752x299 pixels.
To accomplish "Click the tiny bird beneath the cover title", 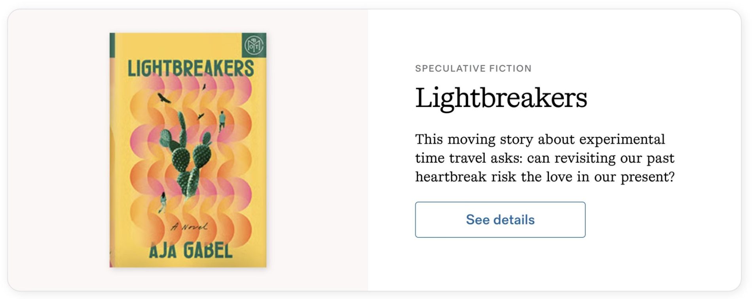I will pyautogui.click(x=204, y=87).
